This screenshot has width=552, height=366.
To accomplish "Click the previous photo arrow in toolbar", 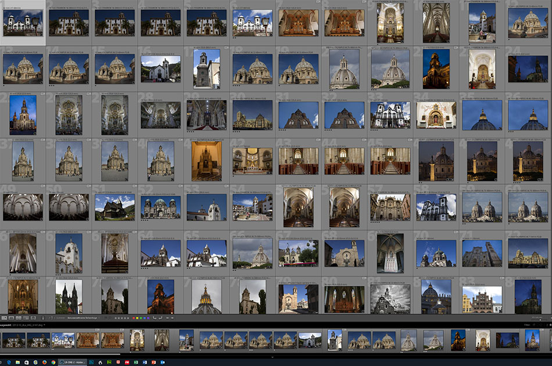I will (x=167, y=318).
